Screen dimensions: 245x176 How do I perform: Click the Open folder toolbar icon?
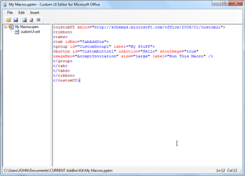tap(8, 20)
